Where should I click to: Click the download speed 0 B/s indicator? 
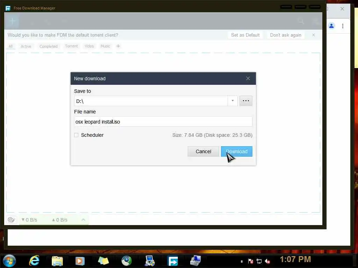pos(29,220)
